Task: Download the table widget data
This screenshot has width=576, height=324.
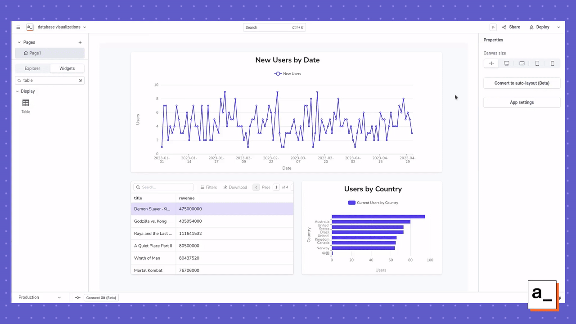Action: tap(235, 187)
